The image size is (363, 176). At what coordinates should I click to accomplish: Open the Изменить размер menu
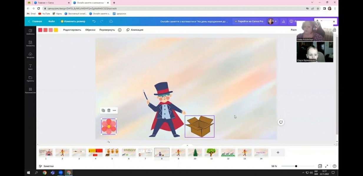73,21
